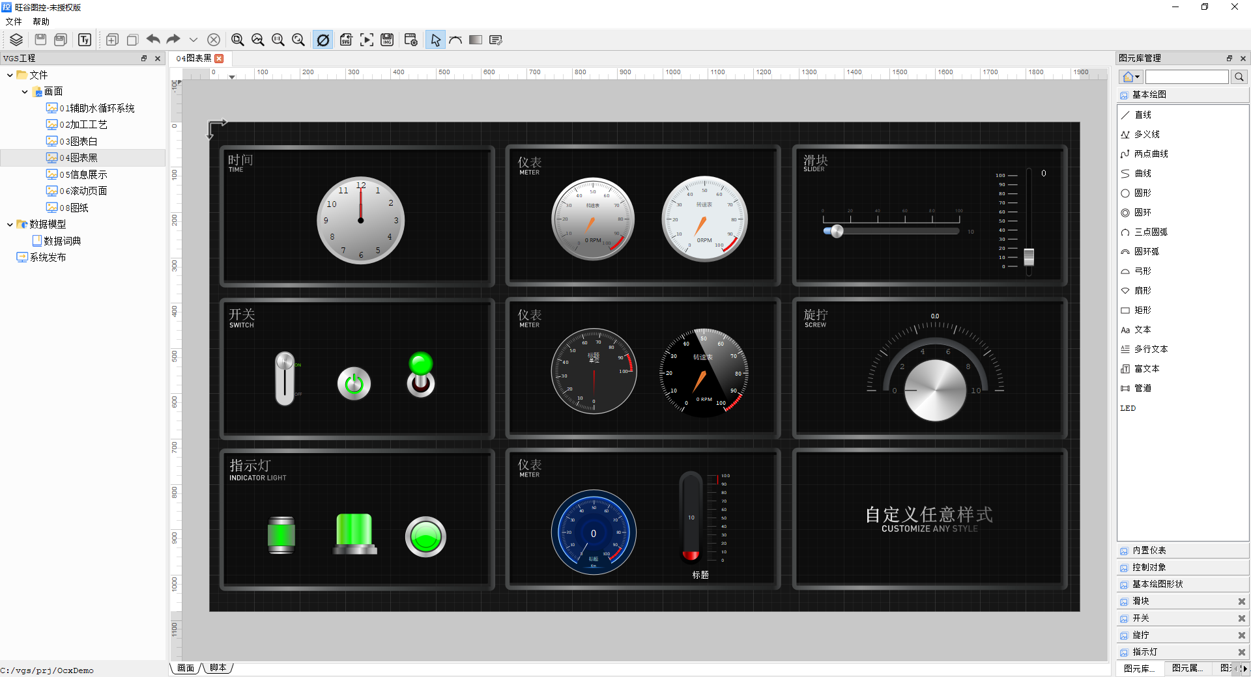1251x677 pixels.
Task: Click the horizontal slider thumb in 滑块 panel
Action: pos(837,231)
